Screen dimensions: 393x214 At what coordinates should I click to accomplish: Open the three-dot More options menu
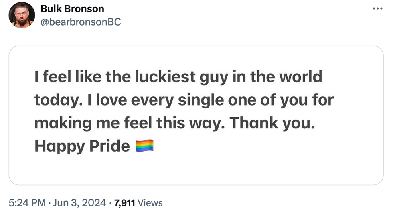click(x=378, y=8)
